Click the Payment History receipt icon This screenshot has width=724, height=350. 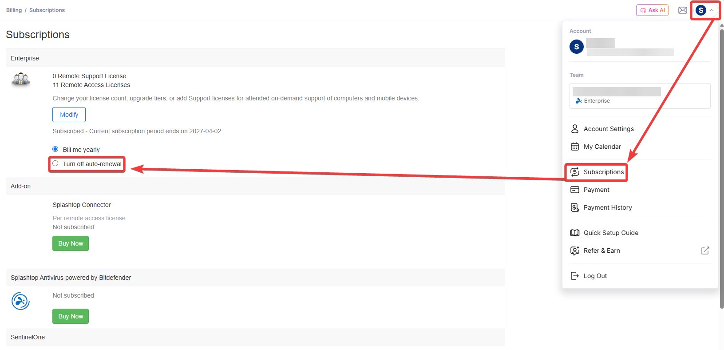pos(575,207)
